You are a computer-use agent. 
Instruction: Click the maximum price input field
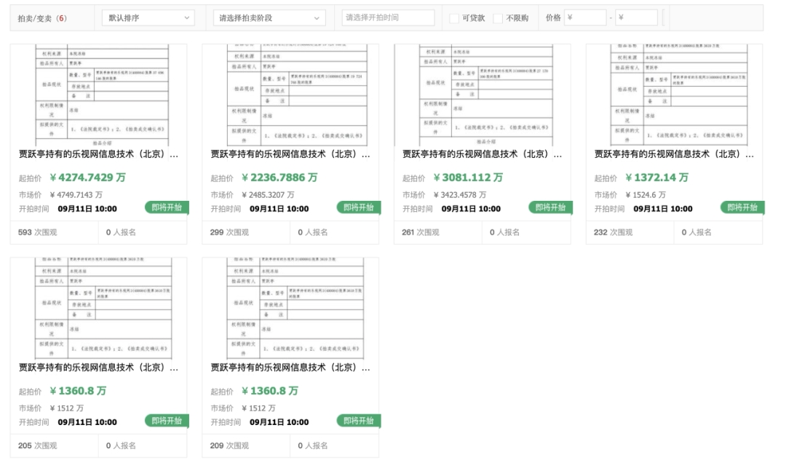click(636, 17)
